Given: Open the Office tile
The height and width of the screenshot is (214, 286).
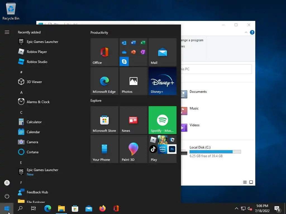Looking at the screenshot, I should (x=104, y=52).
